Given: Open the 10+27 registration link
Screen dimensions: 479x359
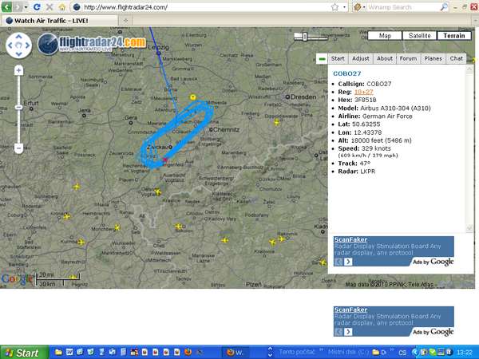Looking at the screenshot, I should tap(363, 93).
